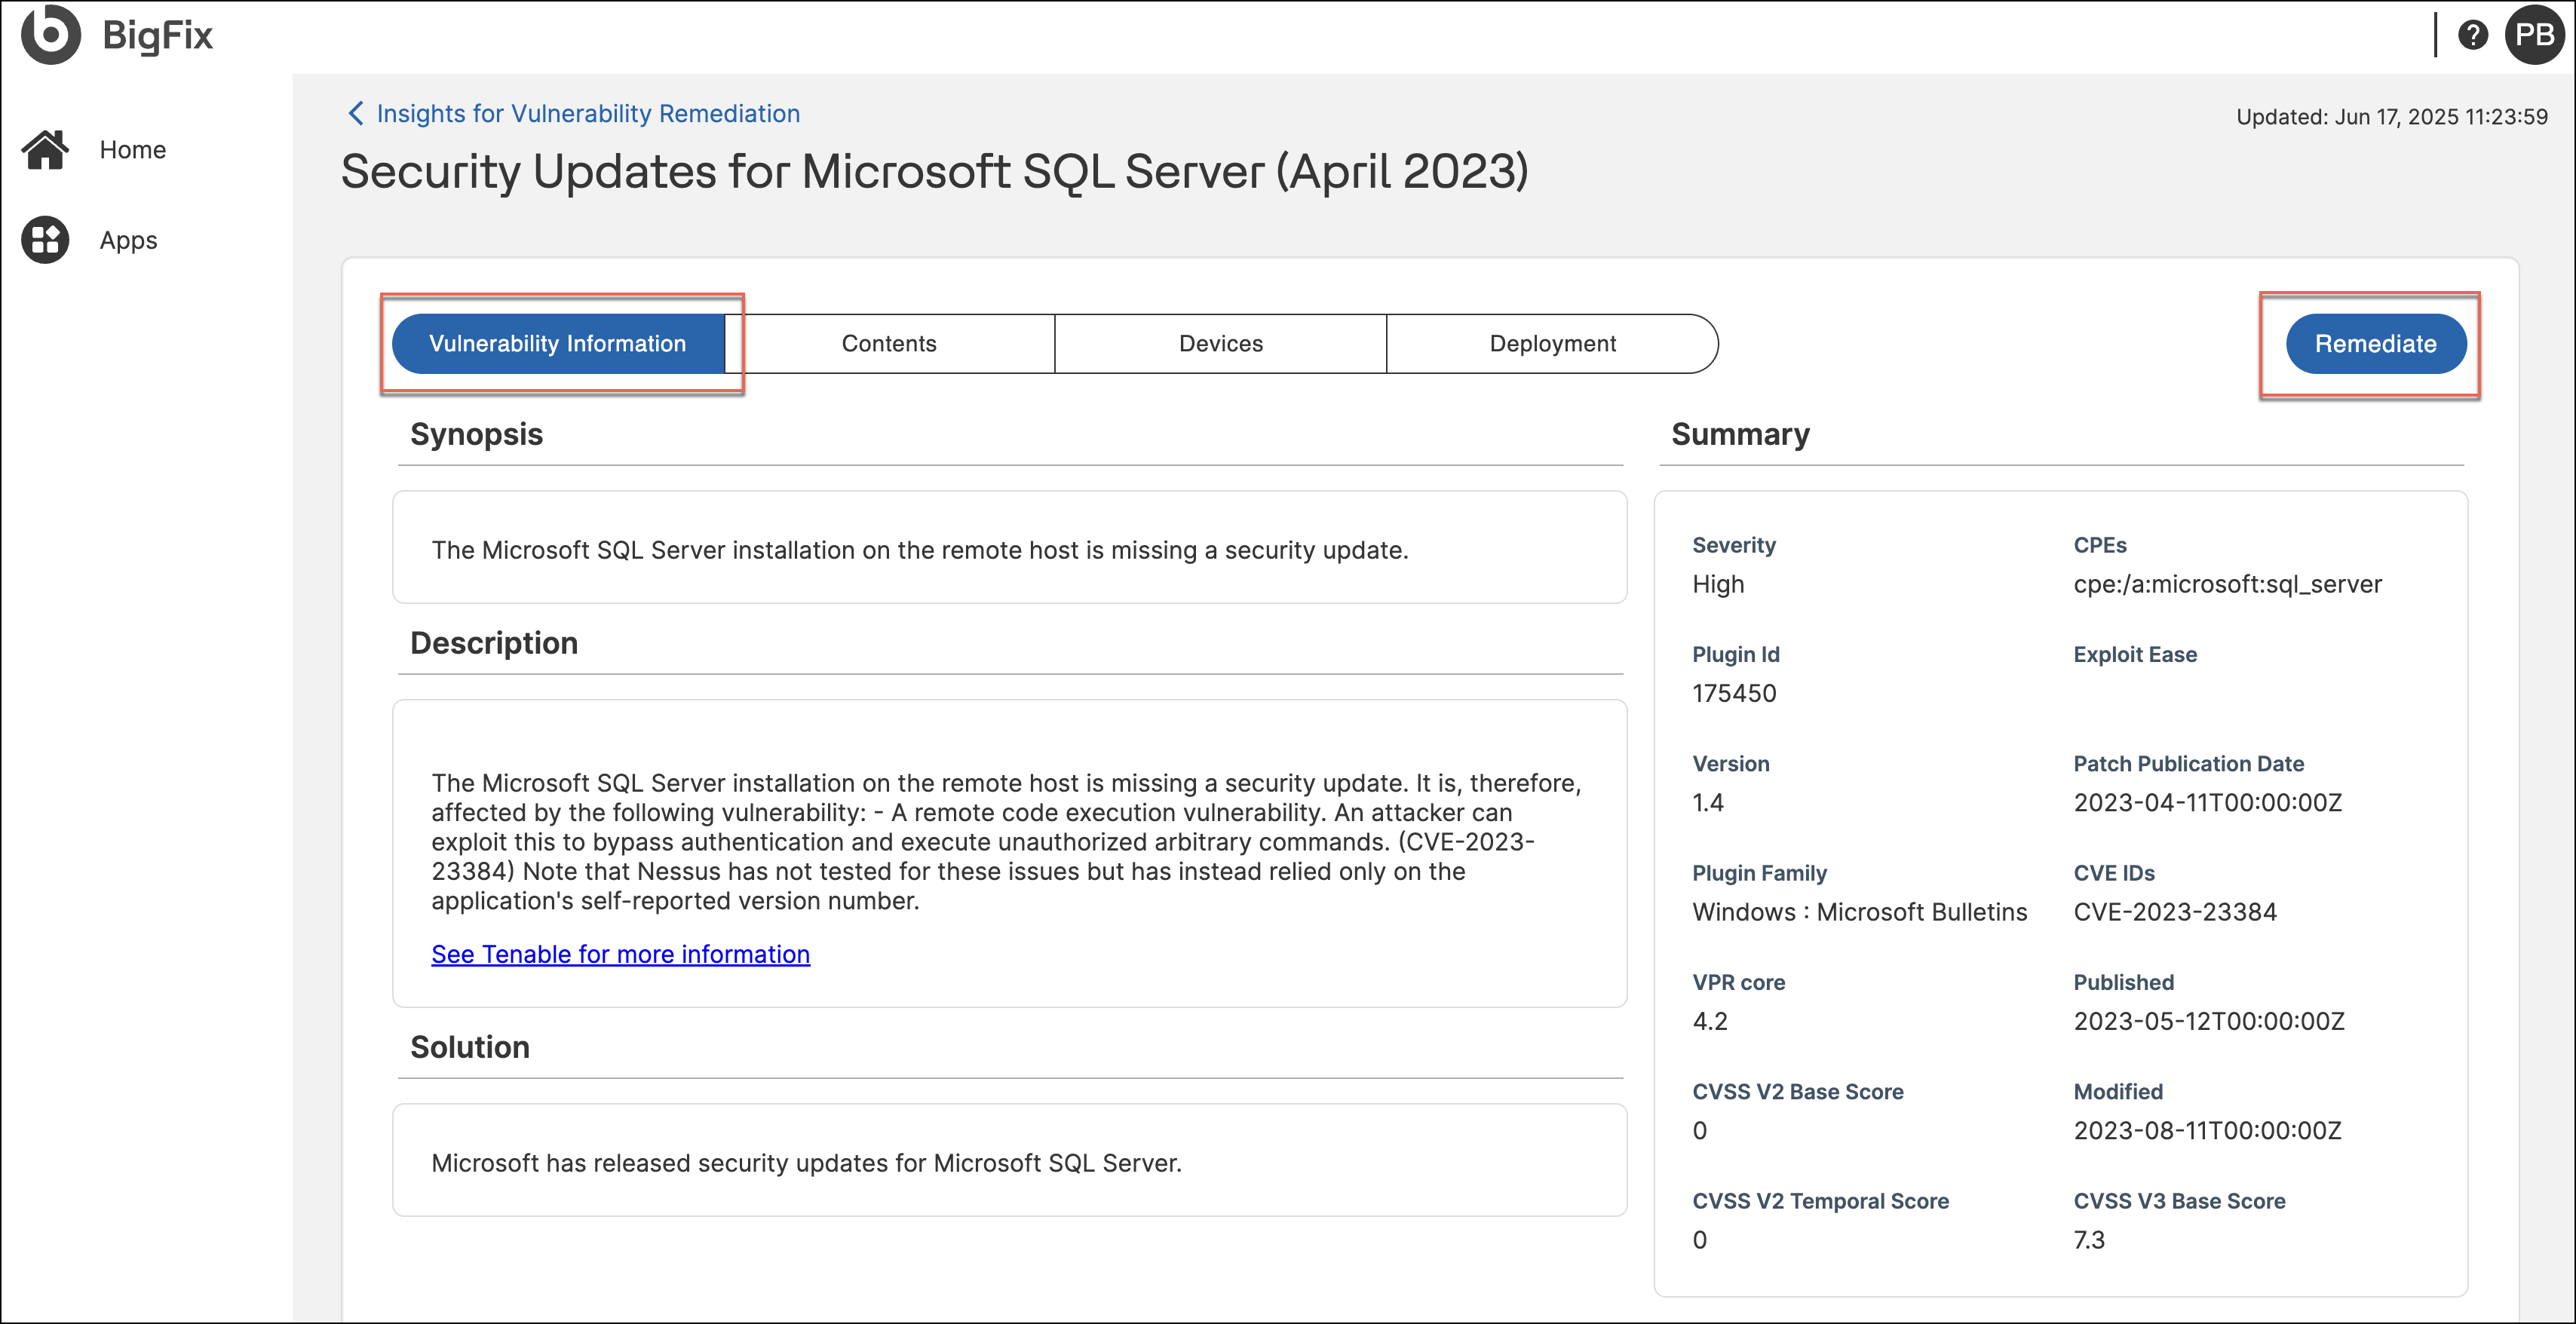The width and height of the screenshot is (2576, 1324).
Task: Click the Apps label in sidebar
Action: point(129,240)
